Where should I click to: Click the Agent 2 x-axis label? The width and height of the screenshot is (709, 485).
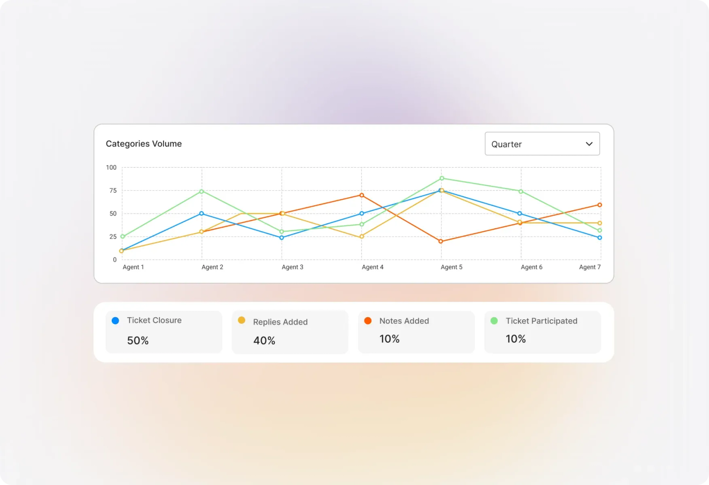(212, 267)
